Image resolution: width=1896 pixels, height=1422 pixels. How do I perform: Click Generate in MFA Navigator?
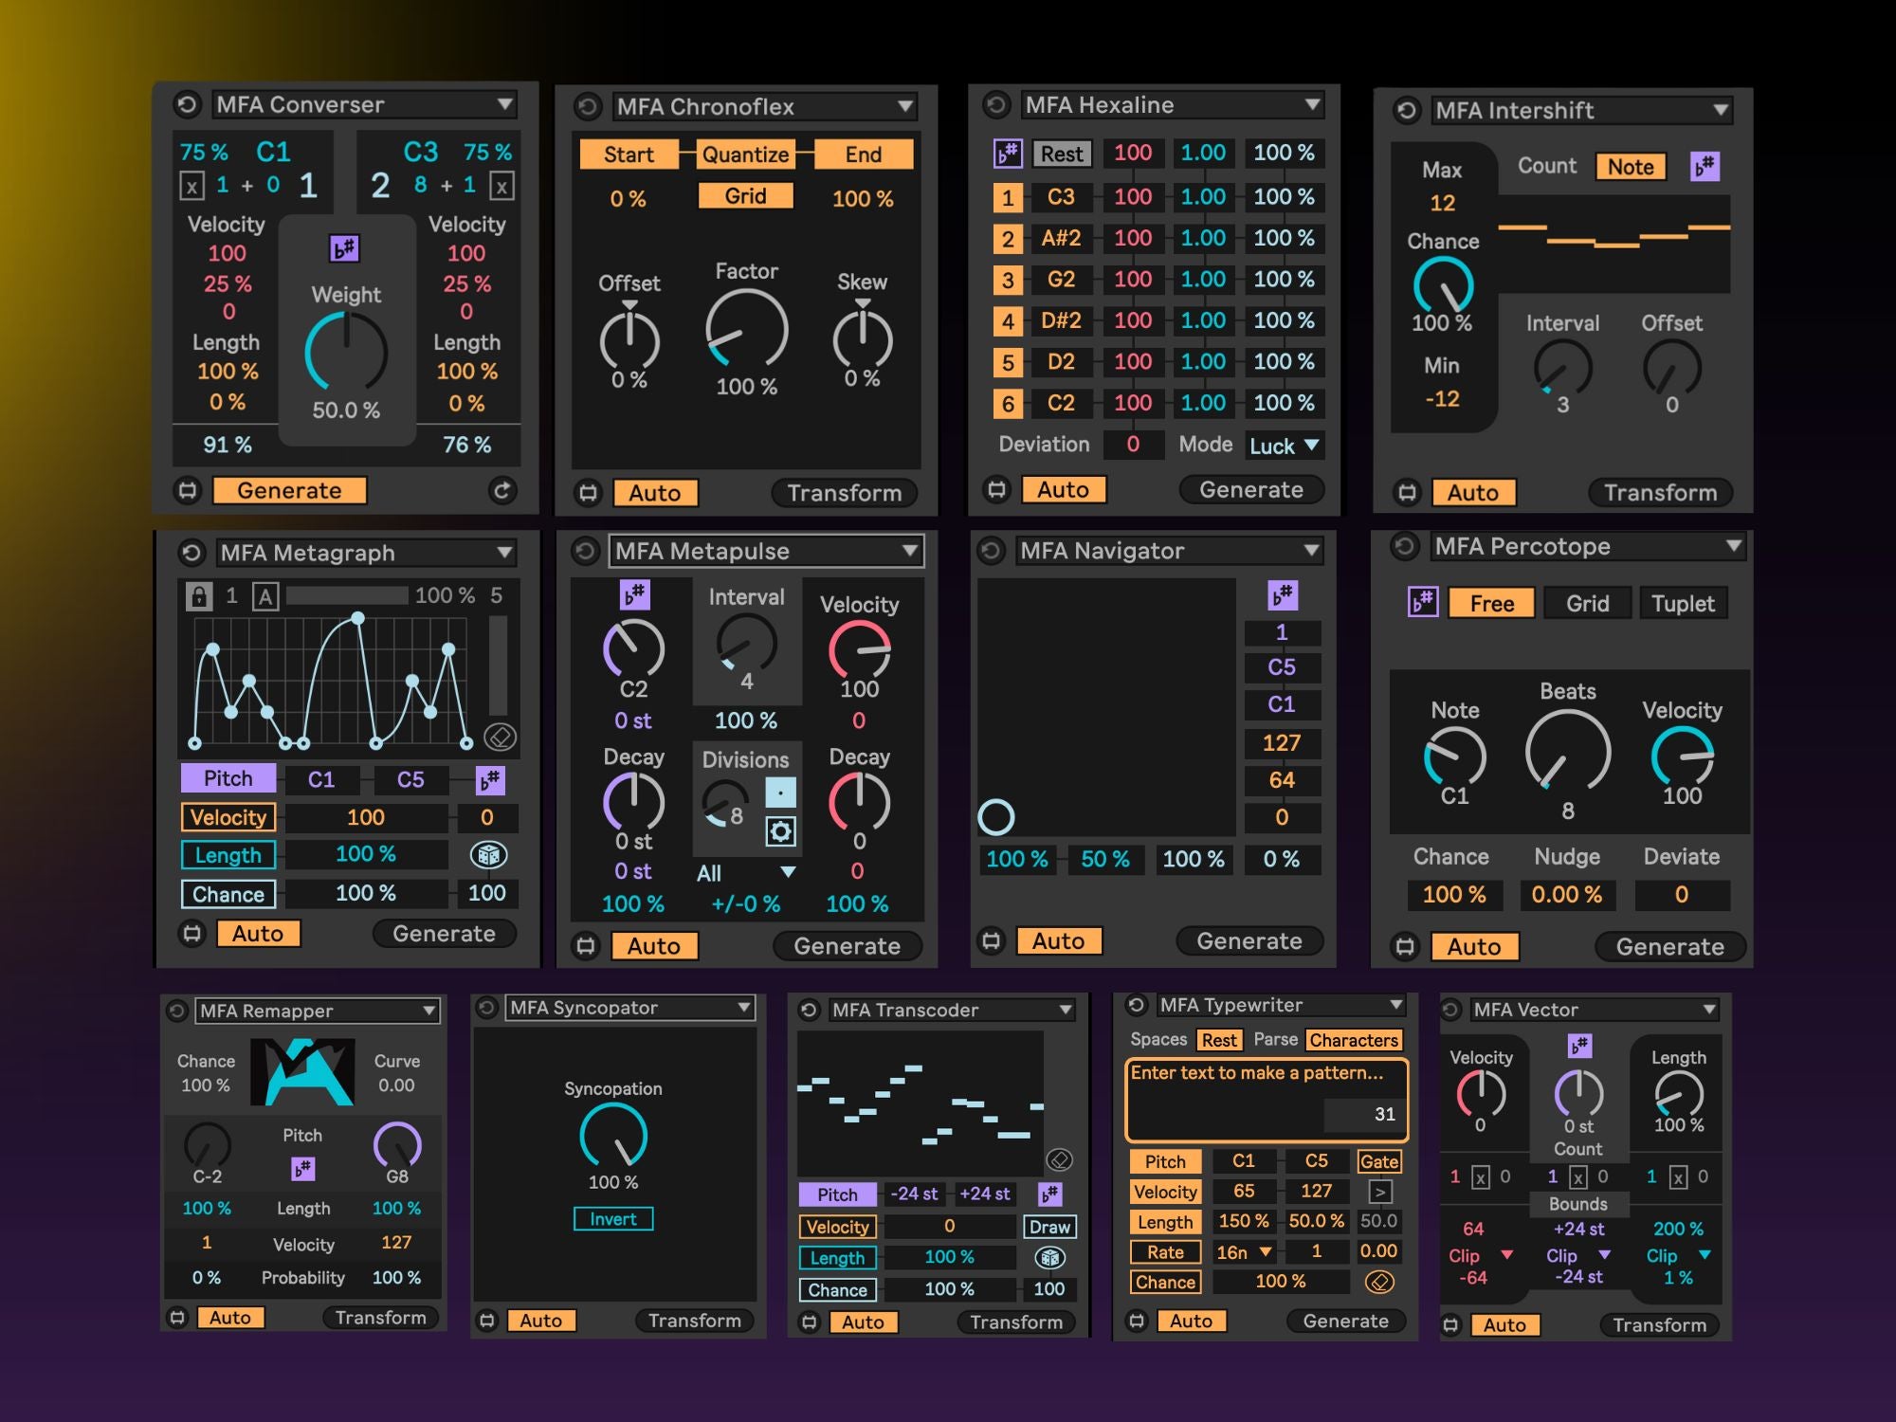tap(1249, 940)
